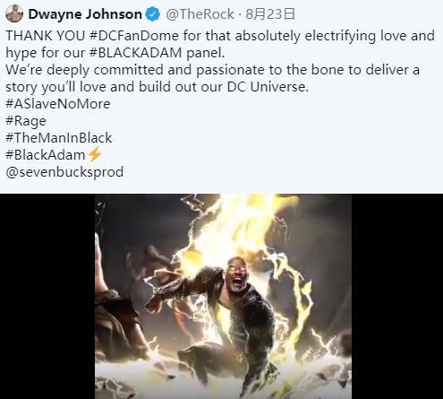
Task: Follow the #DCFanDome hashtag
Action: (134, 36)
